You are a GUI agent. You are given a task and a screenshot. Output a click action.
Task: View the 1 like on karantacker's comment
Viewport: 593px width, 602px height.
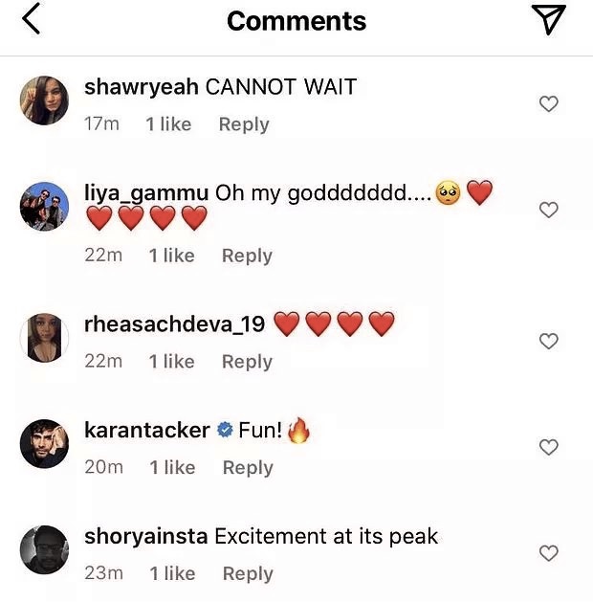[172, 468]
